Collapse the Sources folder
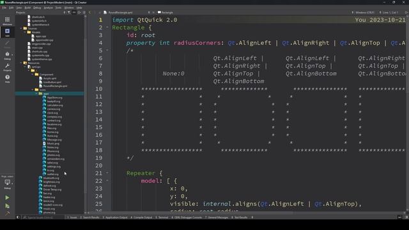 [21, 28]
